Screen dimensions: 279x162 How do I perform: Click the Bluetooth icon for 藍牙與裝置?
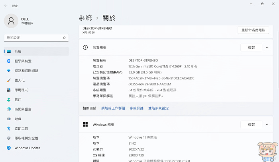9,61
